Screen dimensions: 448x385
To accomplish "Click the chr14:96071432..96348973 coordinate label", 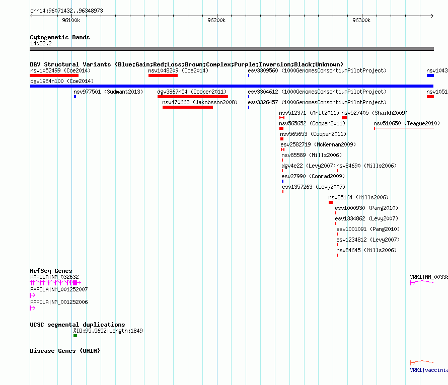I will [x=66, y=11].
